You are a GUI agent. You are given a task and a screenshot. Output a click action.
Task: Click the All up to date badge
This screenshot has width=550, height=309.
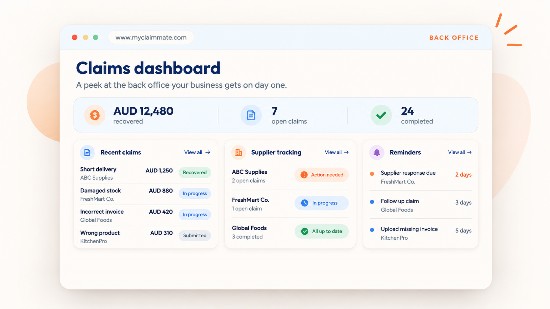321,231
